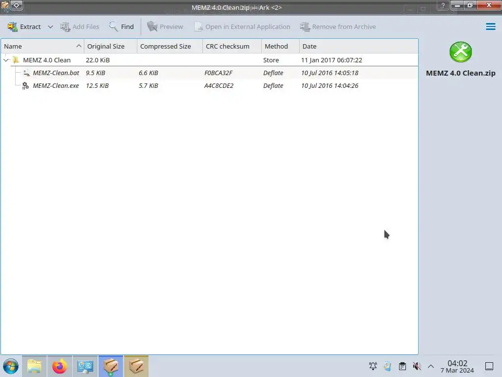Click the pin on all desktops title icon
Screen dimensions: 502x377
16,5
